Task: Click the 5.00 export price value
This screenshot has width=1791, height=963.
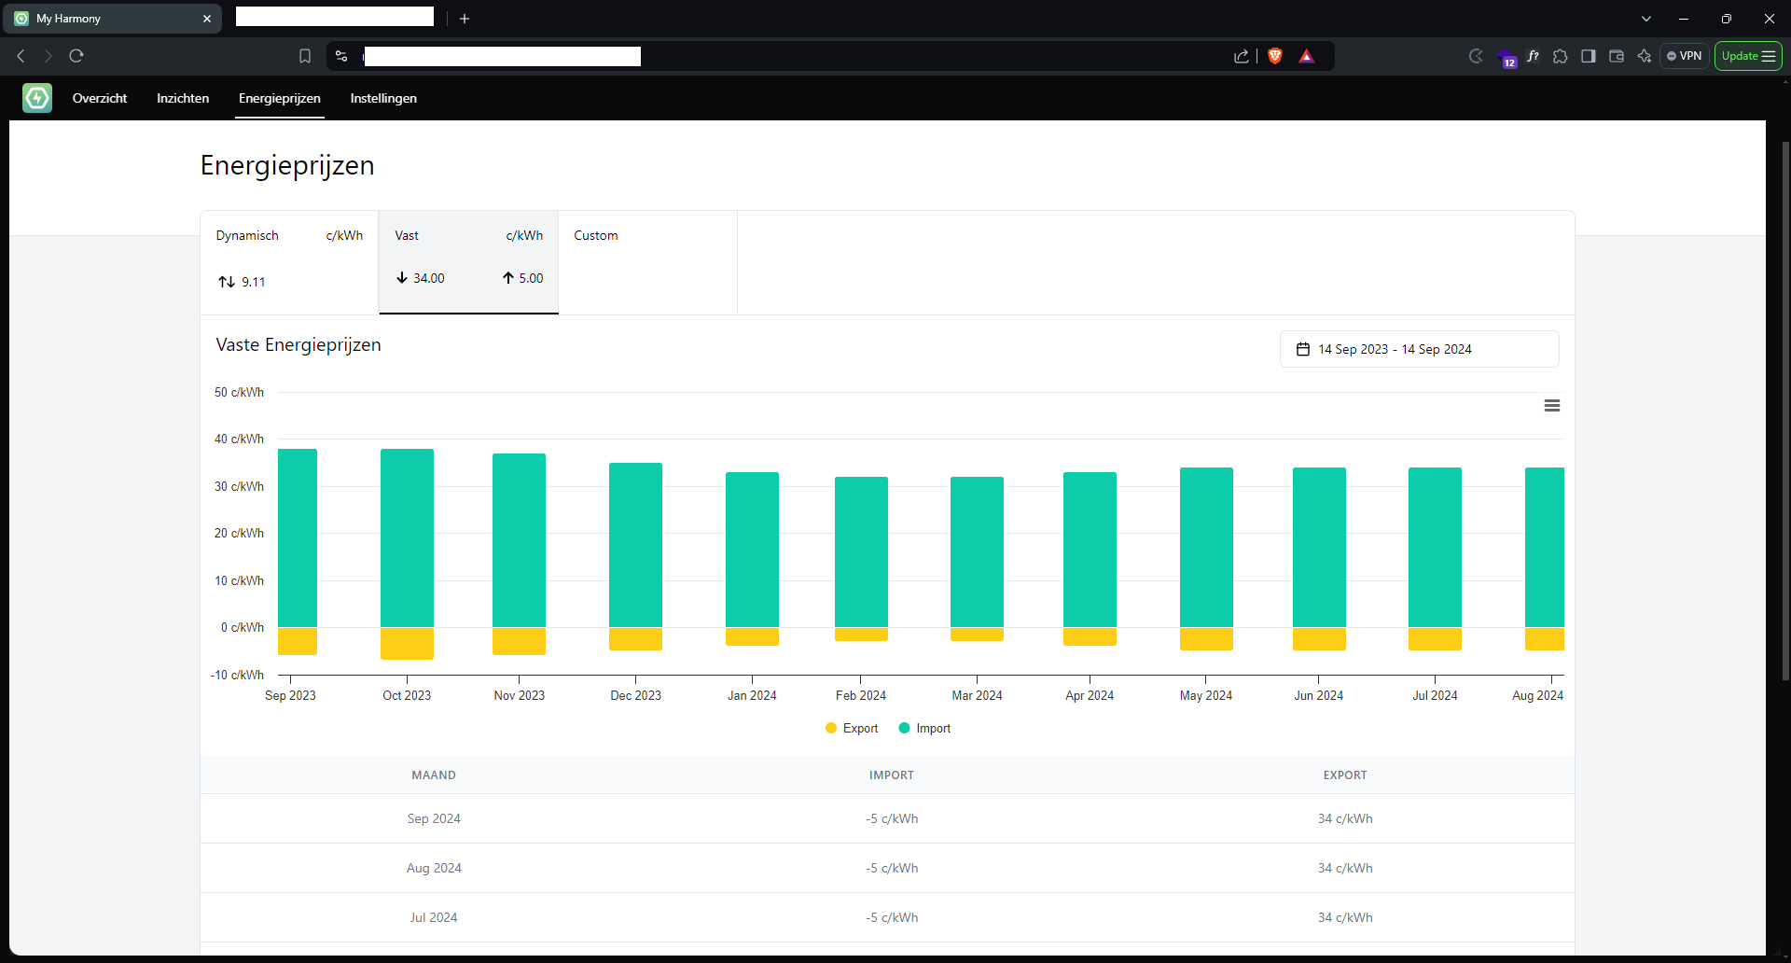Action: [x=531, y=278]
